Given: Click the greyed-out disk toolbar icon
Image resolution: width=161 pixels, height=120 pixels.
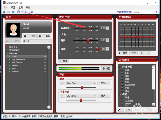Looking at the screenshot, I should 8,12.
